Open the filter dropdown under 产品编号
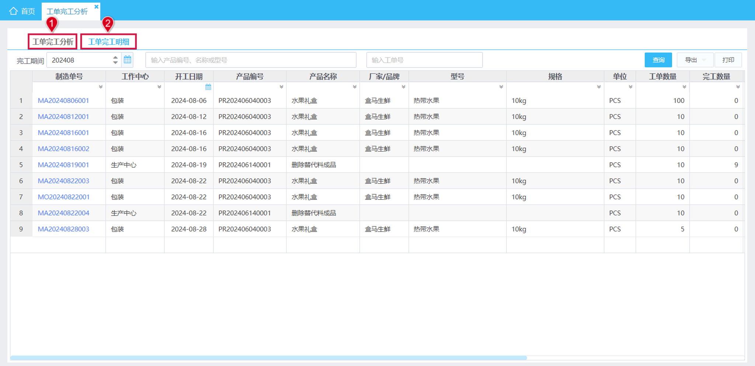This screenshot has width=755, height=366. click(281, 87)
